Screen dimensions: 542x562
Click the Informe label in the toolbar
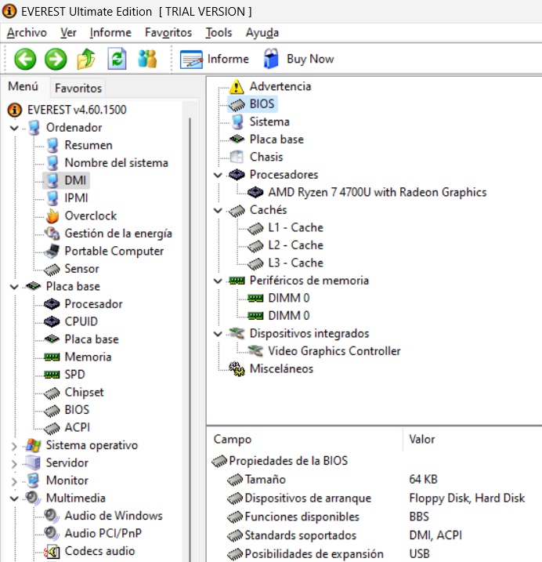tap(228, 59)
